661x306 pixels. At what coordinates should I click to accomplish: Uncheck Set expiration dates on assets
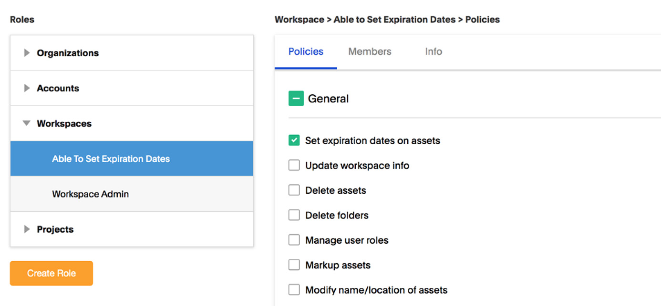(x=294, y=140)
